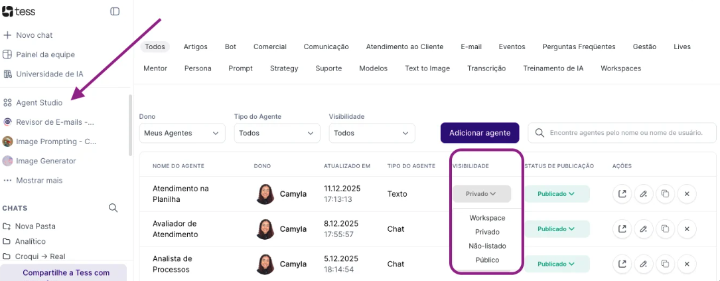The height and width of the screenshot is (281, 720).
Task: Select the Todos category tab
Action: click(x=155, y=47)
